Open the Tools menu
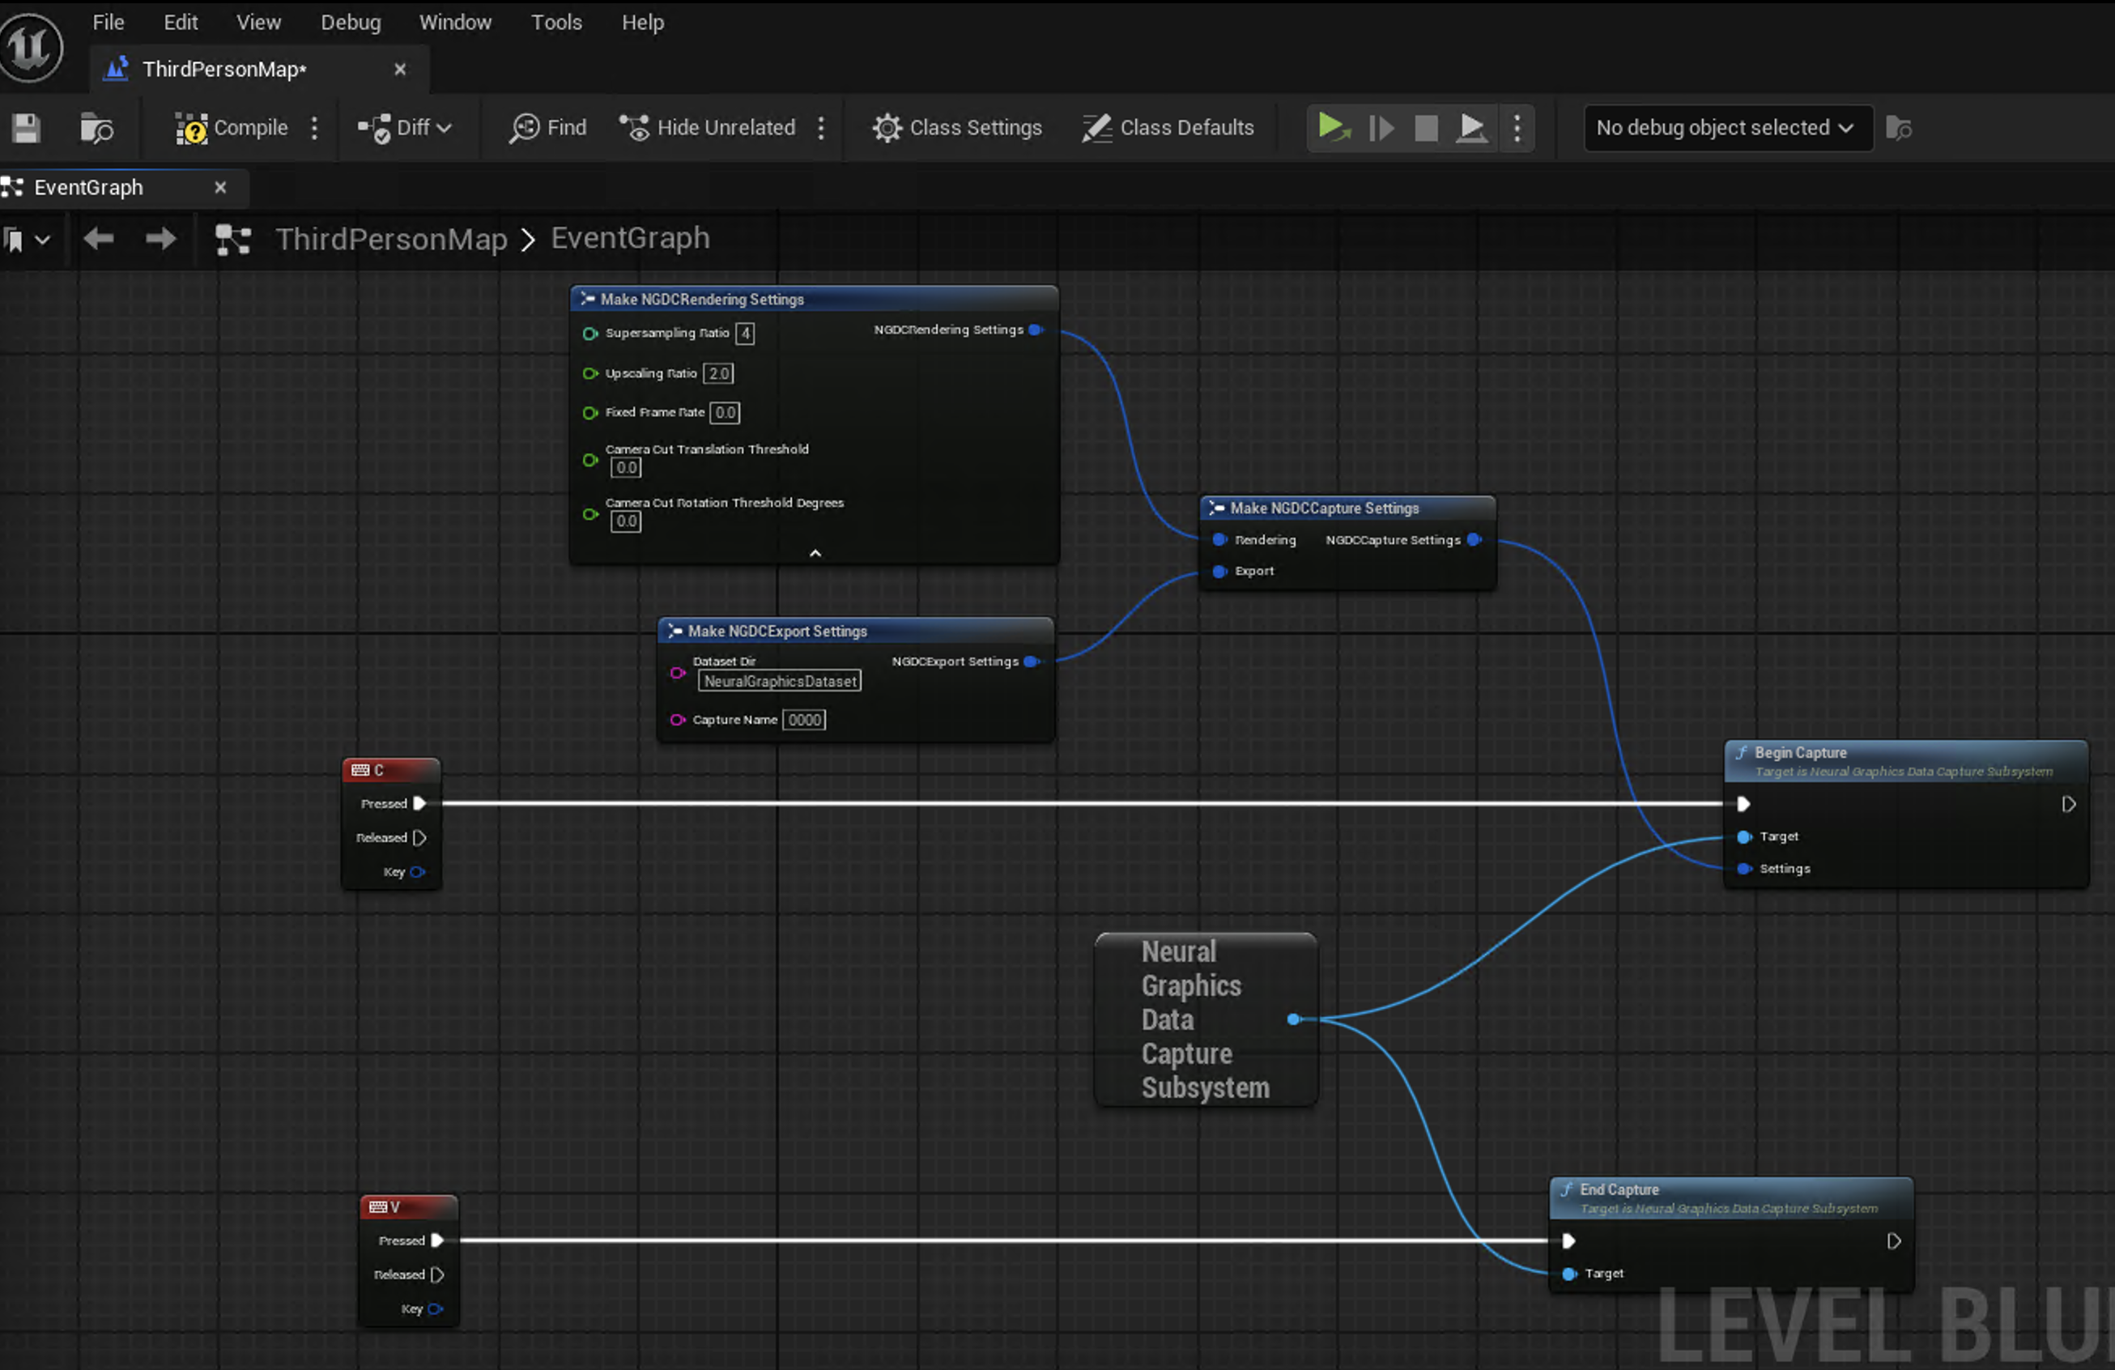 pyautogui.click(x=556, y=22)
